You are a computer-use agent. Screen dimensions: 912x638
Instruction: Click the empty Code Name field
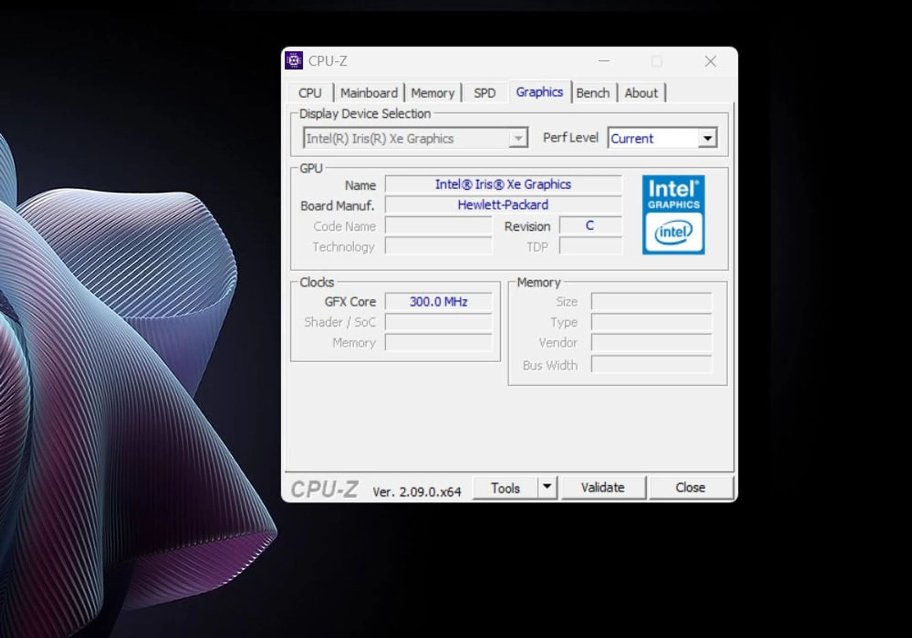pyautogui.click(x=438, y=225)
